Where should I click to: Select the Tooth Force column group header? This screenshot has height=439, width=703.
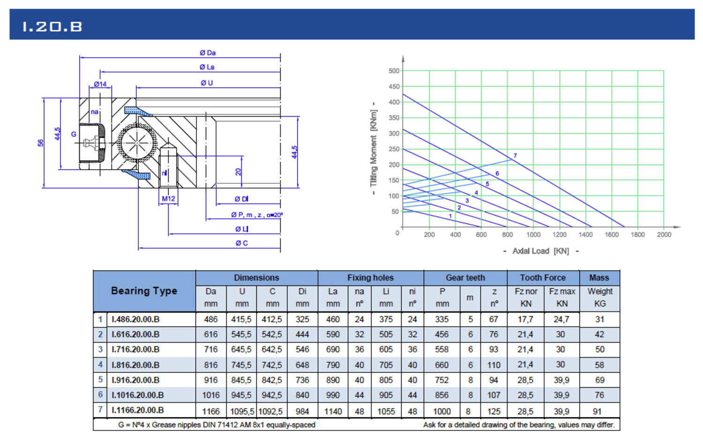[543, 278]
